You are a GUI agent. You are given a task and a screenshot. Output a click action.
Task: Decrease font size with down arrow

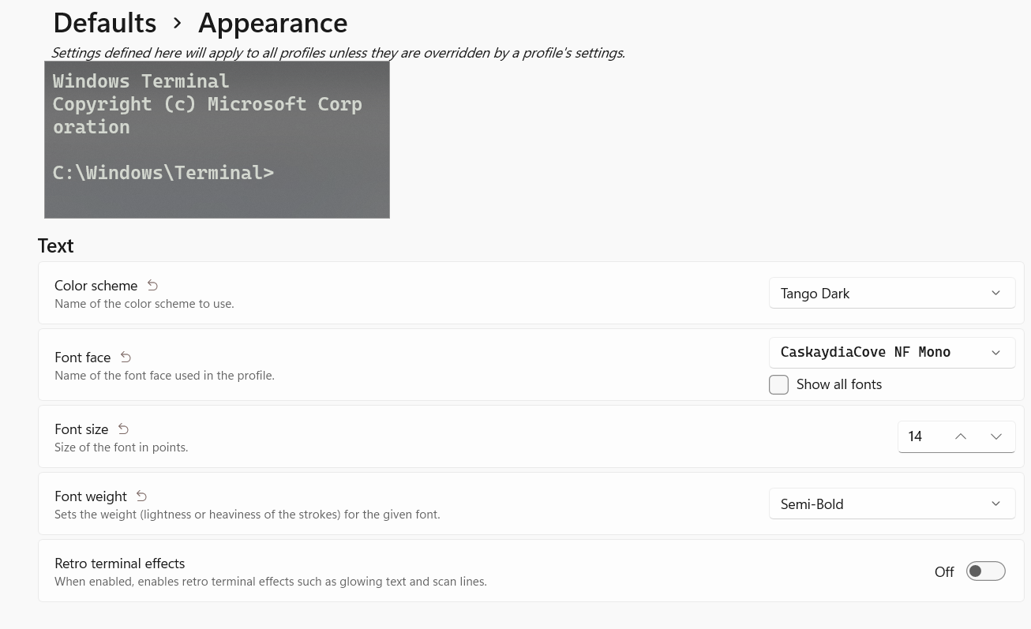pos(996,436)
